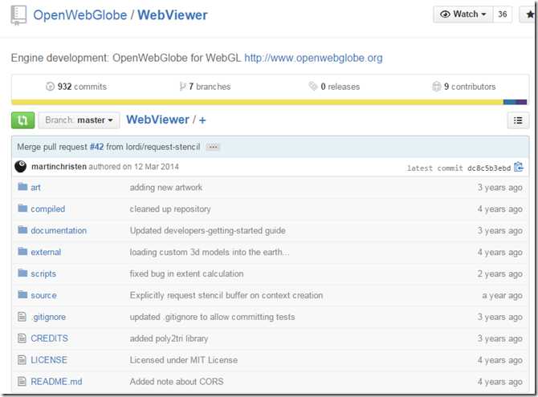
Task: View the 0 releases
Action: click(340, 87)
